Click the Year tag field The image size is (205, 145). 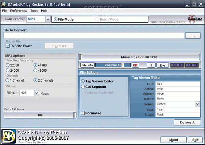tap(178, 110)
